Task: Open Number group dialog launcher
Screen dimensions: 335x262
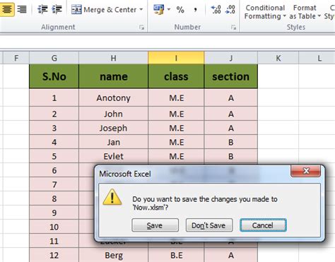Action: [233, 28]
